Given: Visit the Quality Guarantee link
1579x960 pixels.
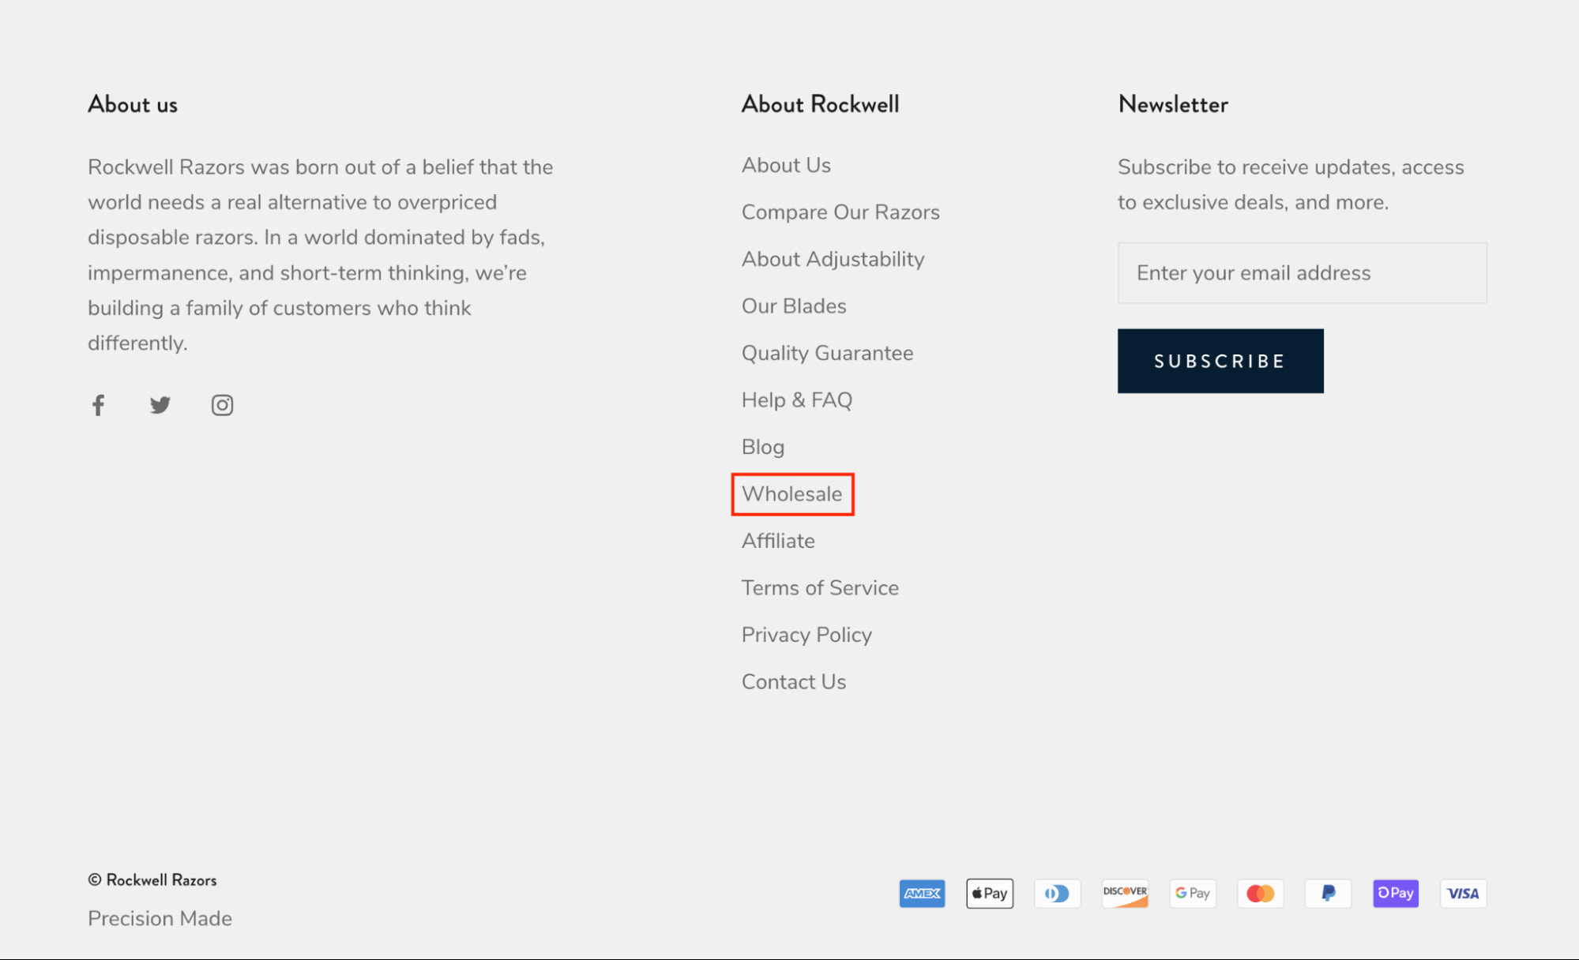Looking at the screenshot, I should (x=827, y=353).
